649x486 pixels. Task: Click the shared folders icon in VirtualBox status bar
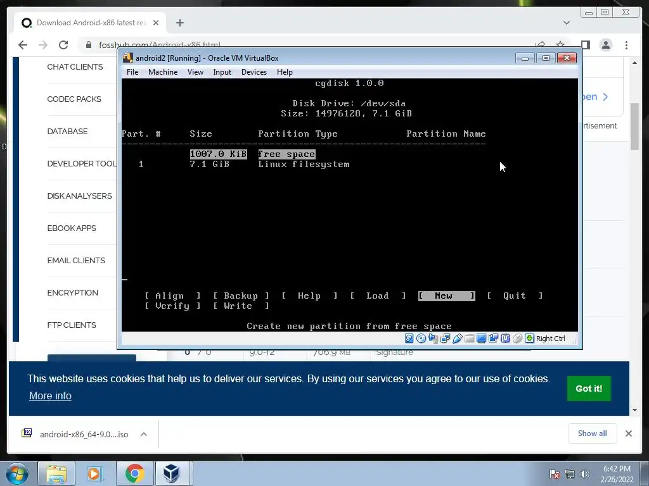click(x=470, y=339)
